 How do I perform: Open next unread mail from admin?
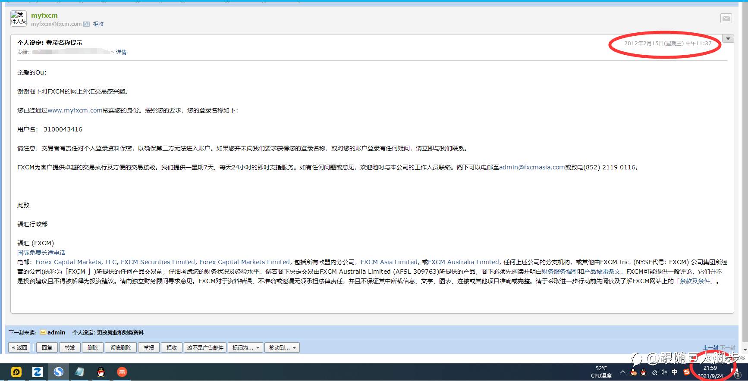(x=56, y=332)
